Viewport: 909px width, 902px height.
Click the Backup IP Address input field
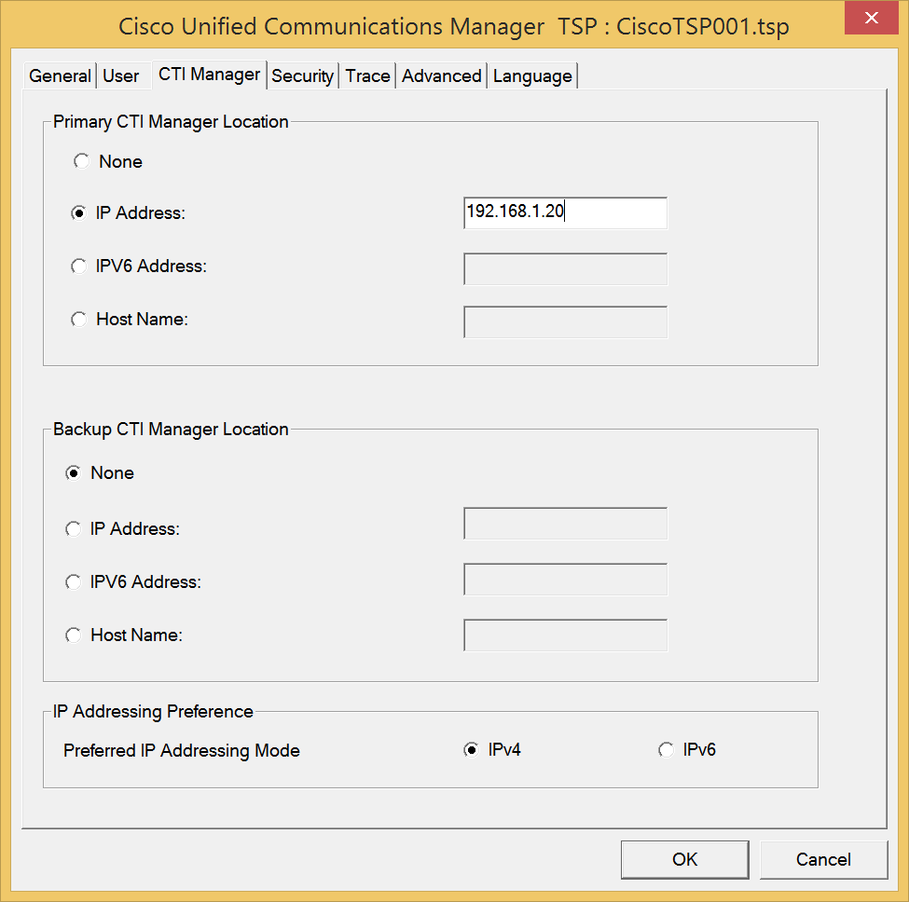(x=565, y=524)
